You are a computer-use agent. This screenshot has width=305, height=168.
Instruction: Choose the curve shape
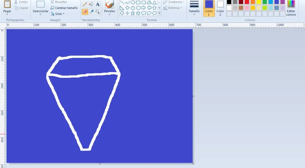pos(127,3)
